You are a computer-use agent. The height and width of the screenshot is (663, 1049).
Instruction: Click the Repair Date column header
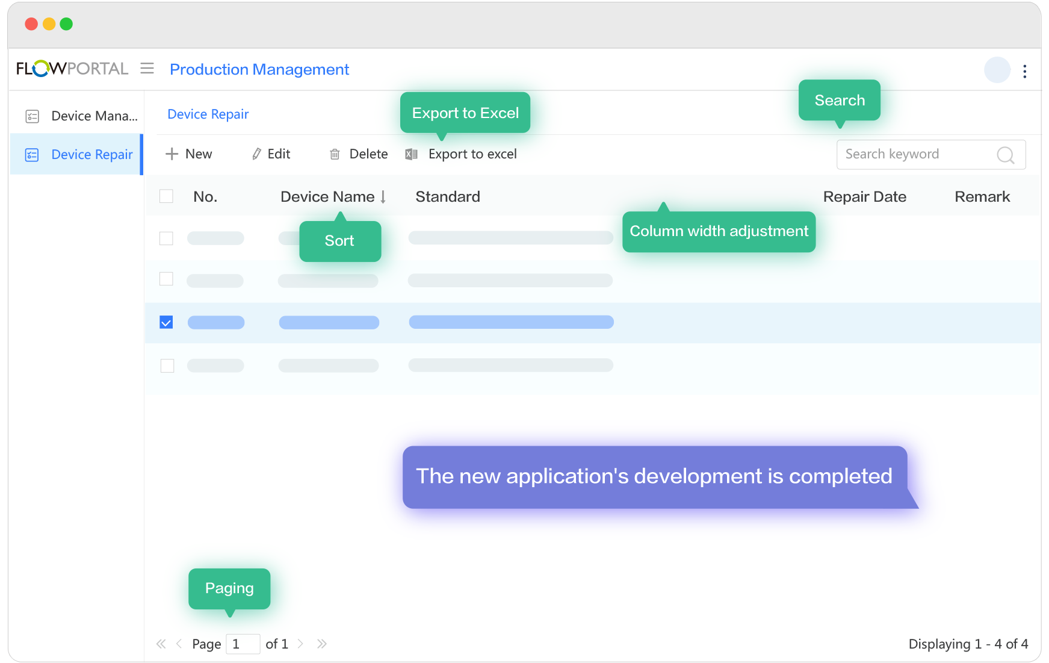865,197
